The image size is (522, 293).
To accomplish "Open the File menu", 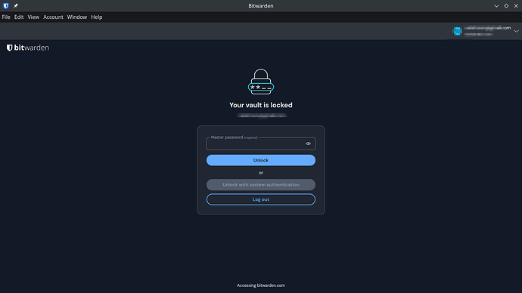I will coord(6,17).
